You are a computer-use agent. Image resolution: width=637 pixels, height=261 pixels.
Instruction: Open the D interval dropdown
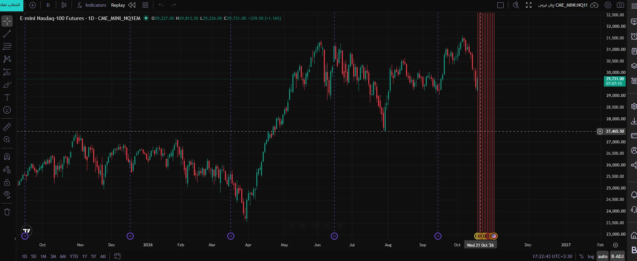48,5
